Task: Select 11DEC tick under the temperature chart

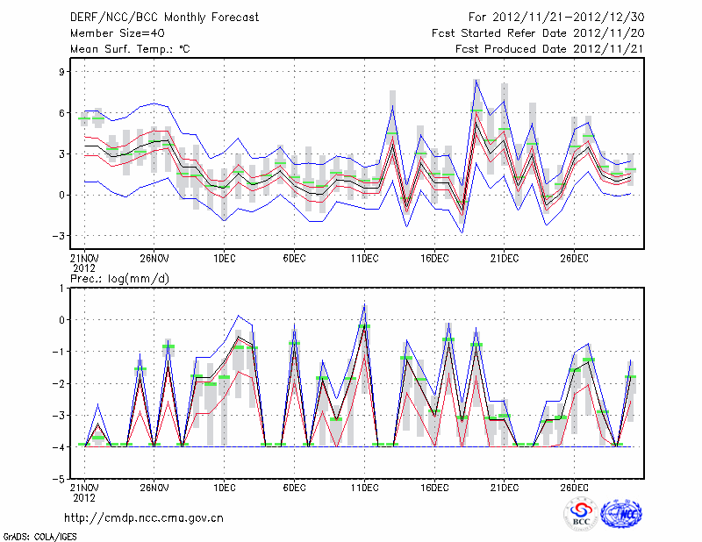Action: tap(364, 259)
